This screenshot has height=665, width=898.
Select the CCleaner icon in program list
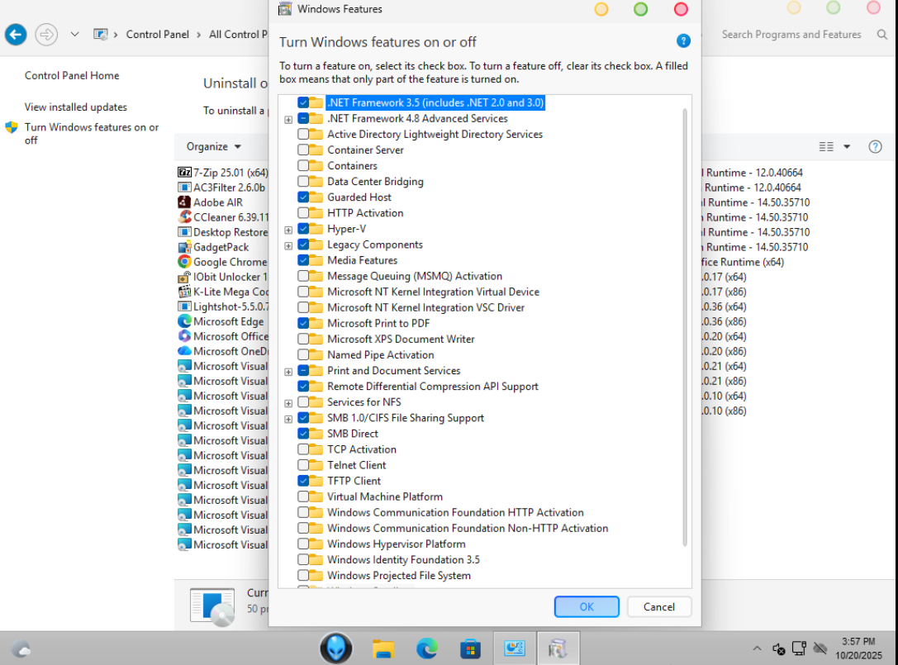184,217
